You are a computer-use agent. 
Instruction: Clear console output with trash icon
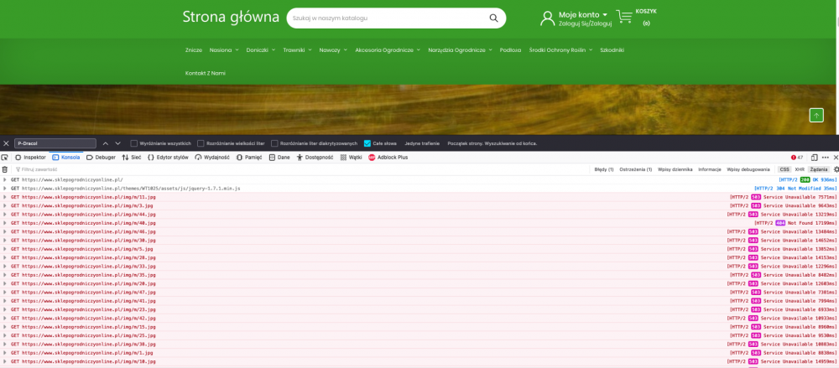point(5,169)
